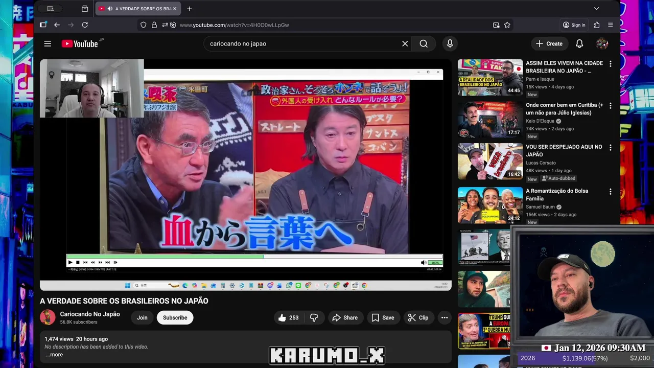Open a new browser tab
654x368 pixels.
(190, 9)
